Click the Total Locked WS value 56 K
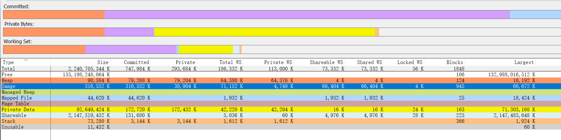561x140 pixels. click(x=418, y=69)
